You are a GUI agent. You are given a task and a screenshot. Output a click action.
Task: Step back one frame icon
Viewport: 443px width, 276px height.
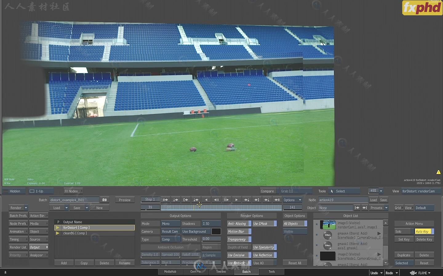(x=216, y=200)
